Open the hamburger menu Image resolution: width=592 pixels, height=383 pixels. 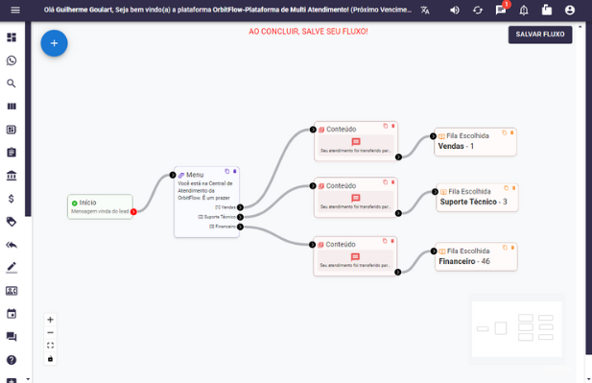coord(15,11)
